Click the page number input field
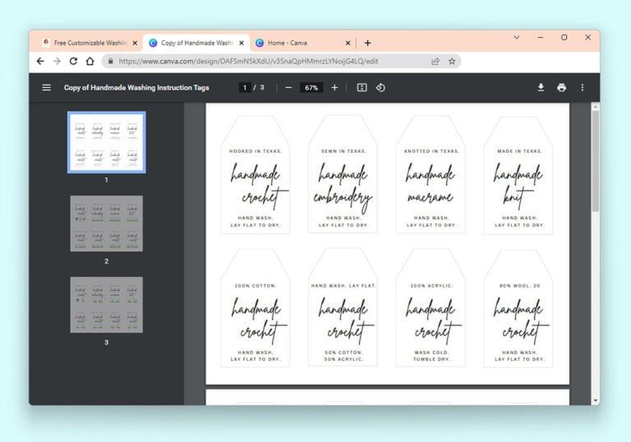The width and height of the screenshot is (631, 442). click(x=244, y=88)
